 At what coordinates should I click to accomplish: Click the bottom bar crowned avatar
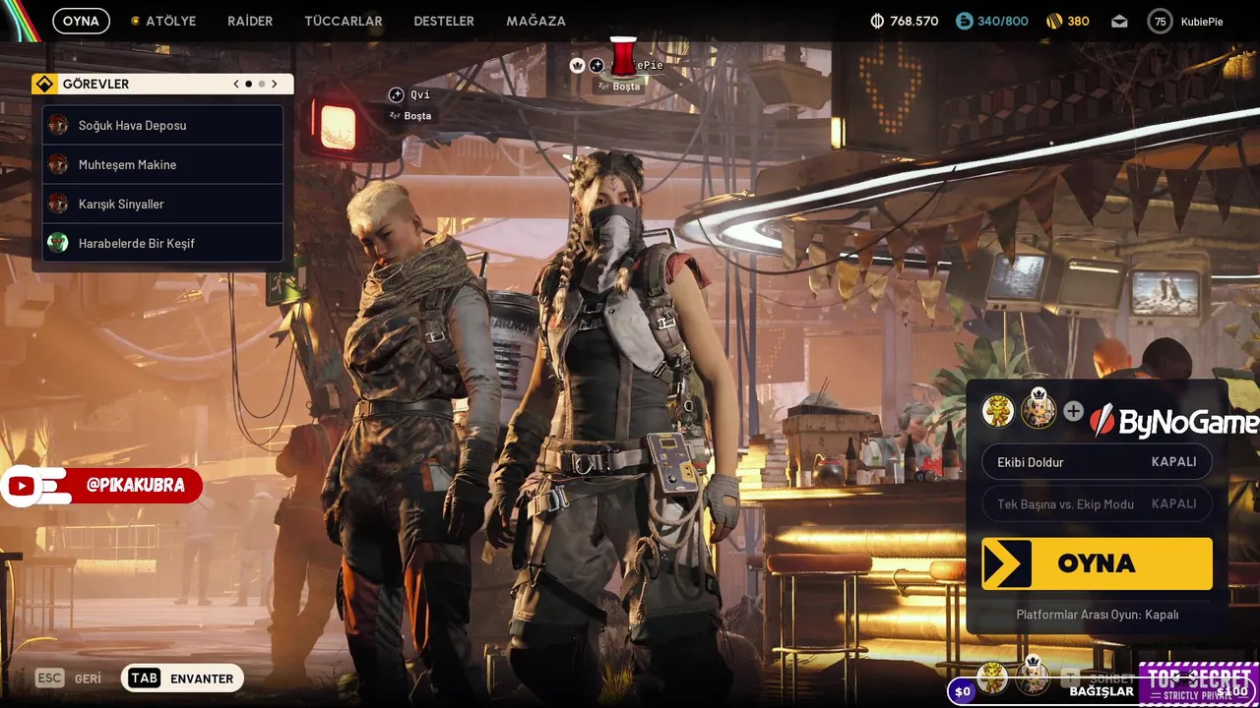1033,675
